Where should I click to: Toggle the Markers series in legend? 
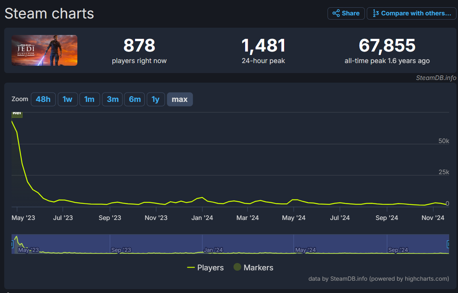click(254, 267)
